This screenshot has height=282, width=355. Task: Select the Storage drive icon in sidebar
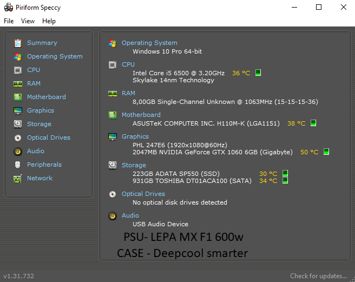pyautogui.click(x=18, y=124)
